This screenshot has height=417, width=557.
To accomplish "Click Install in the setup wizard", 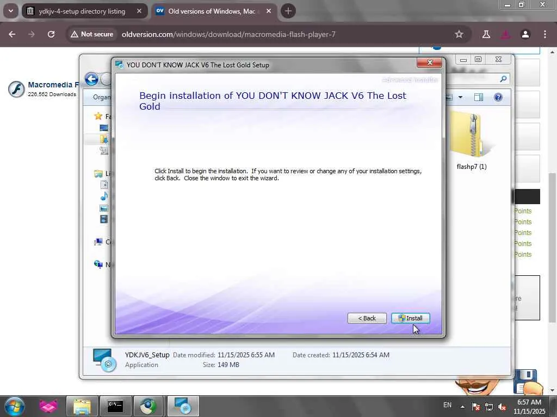I will [x=410, y=318].
